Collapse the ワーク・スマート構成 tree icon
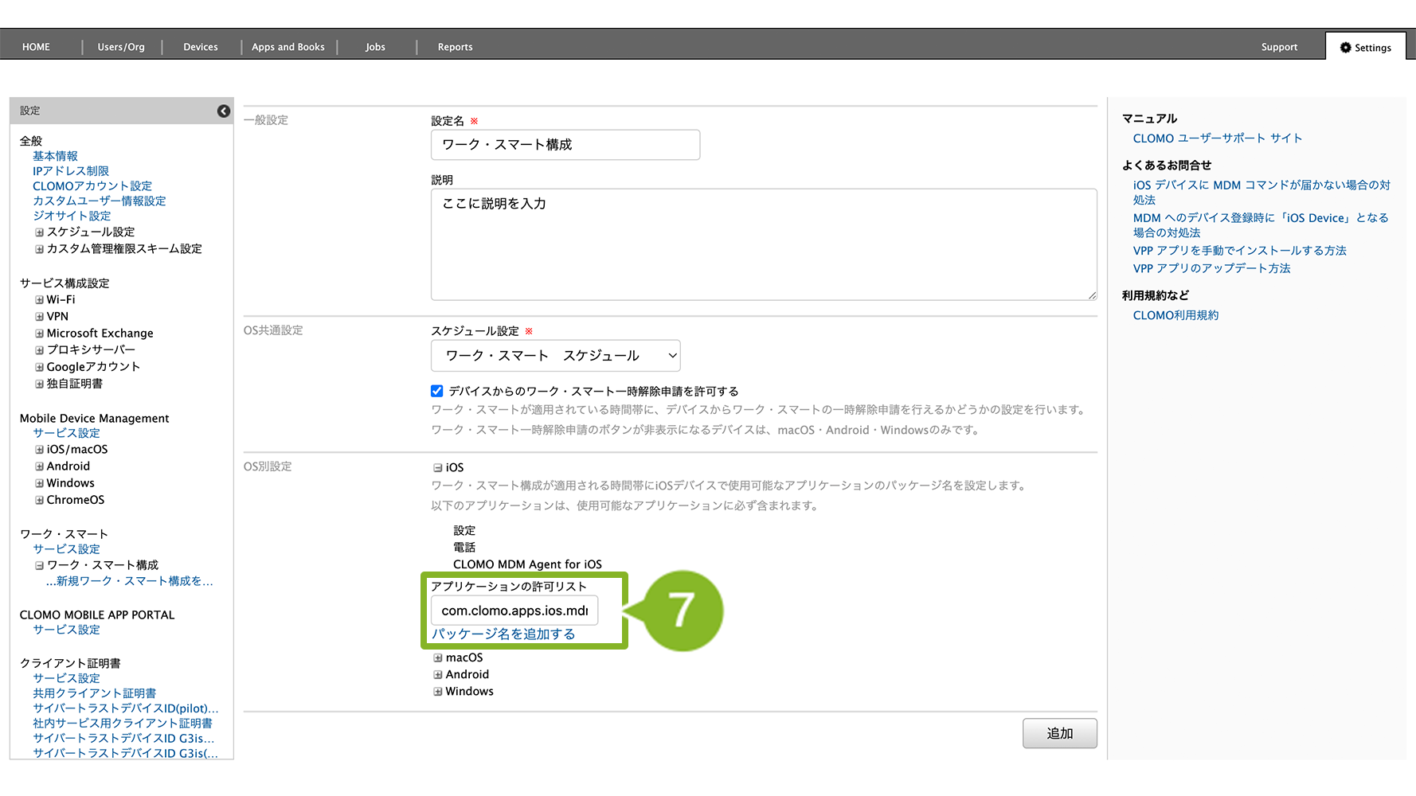Screen dimensions: 1416x796 pyautogui.click(x=39, y=565)
